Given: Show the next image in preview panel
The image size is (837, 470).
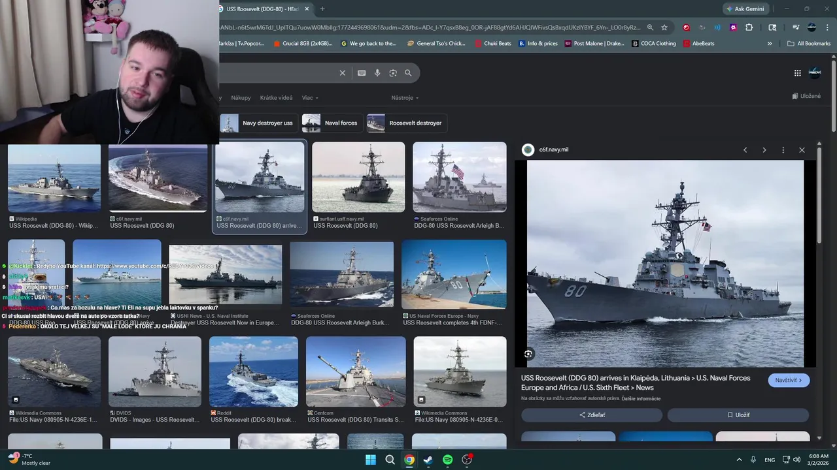Looking at the screenshot, I should coord(764,150).
